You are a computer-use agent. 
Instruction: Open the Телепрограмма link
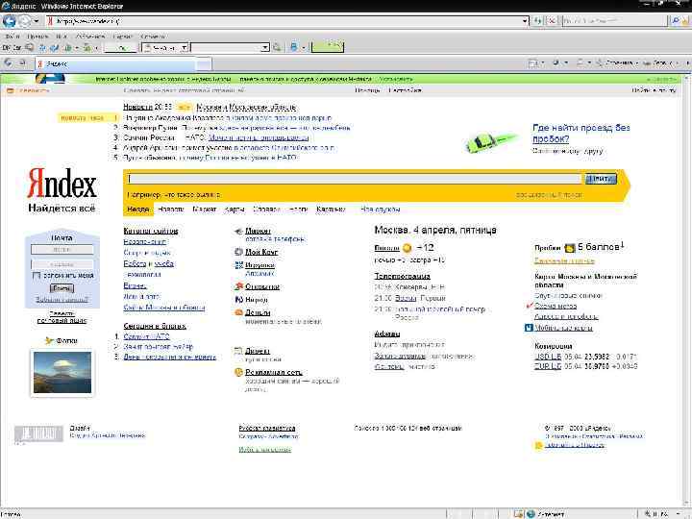[402, 276]
